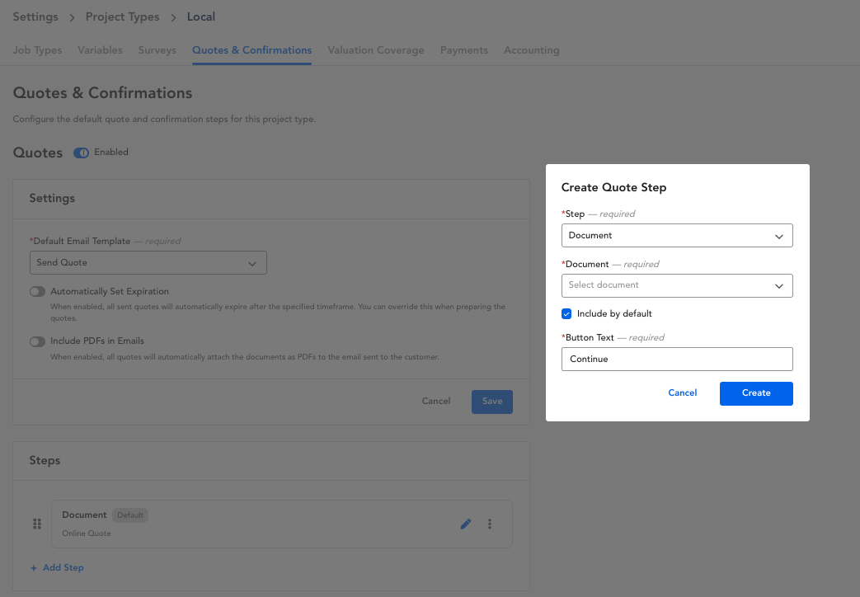Click the Create Quote Step dialog title
The width and height of the screenshot is (860, 597).
coord(613,188)
